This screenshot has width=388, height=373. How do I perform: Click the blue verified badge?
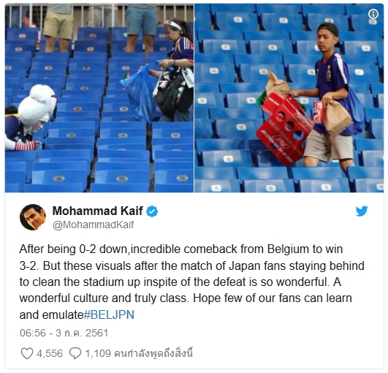[152, 211]
